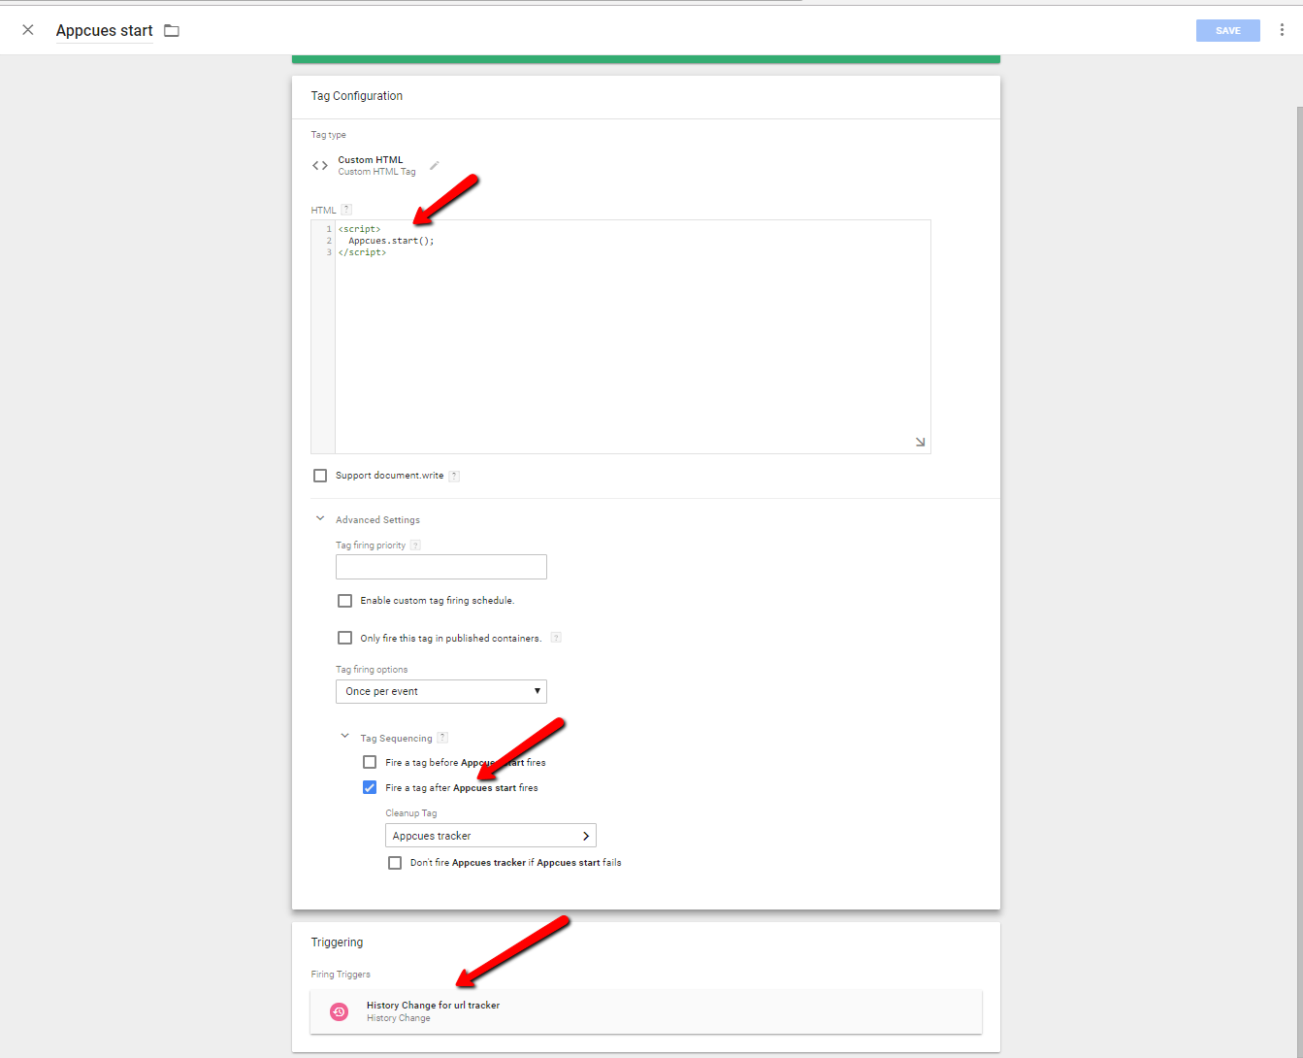
Task: Click the resize handle of HTML editor
Action: 920,443
